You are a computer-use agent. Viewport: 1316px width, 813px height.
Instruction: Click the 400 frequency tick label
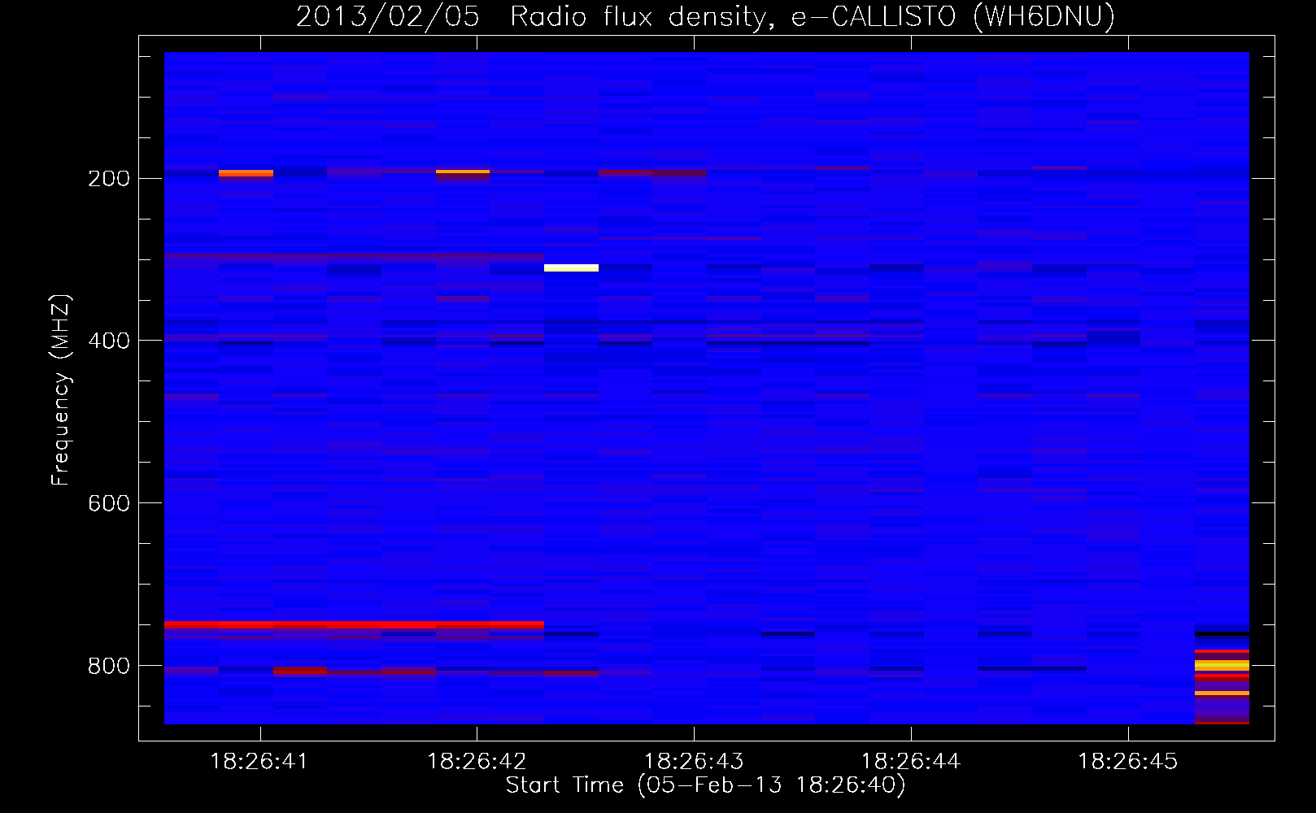coord(109,341)
